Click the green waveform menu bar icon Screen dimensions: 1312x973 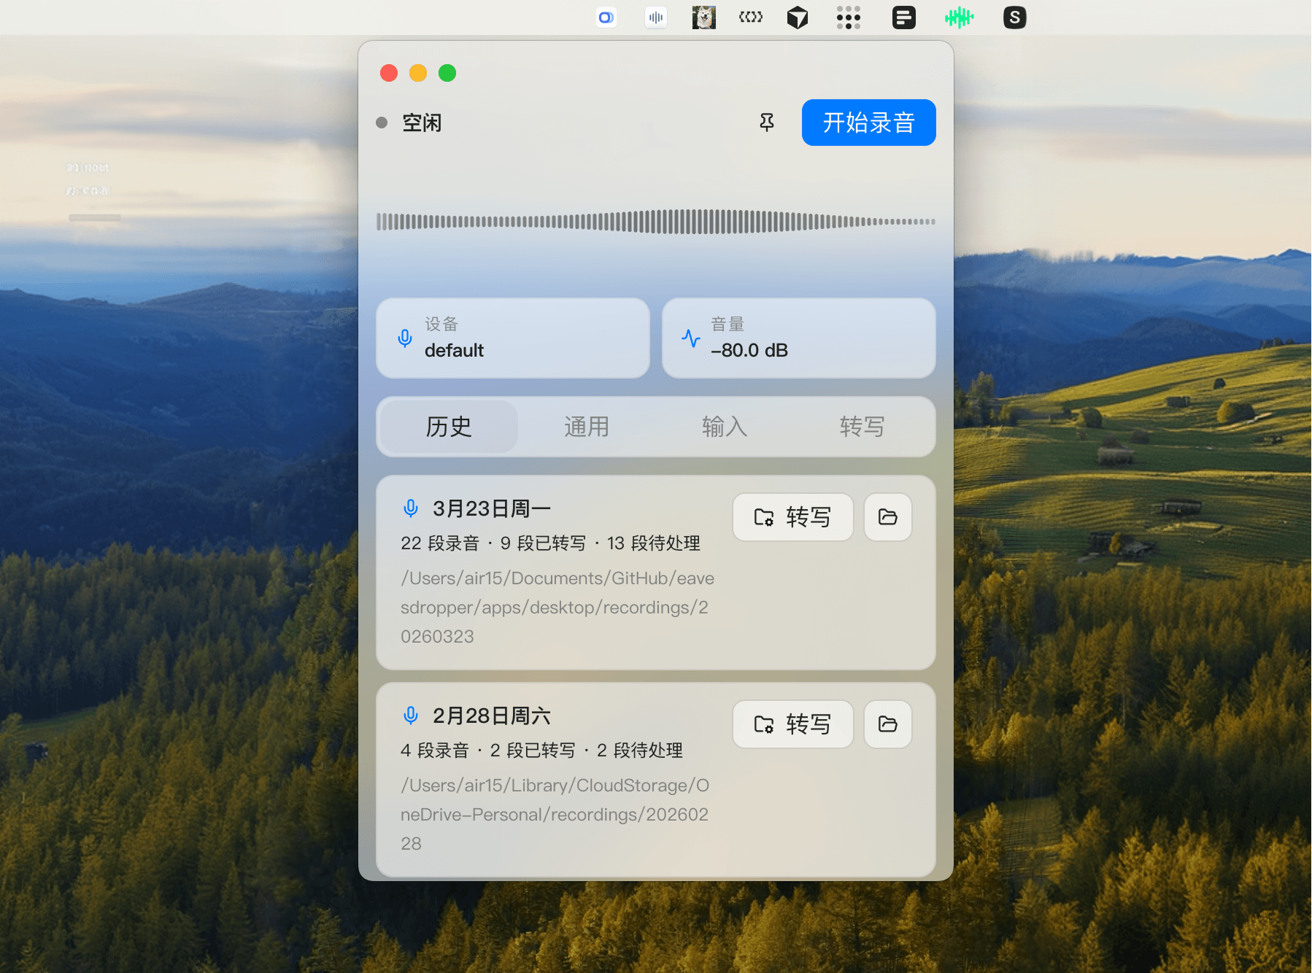tap(959, 18)
